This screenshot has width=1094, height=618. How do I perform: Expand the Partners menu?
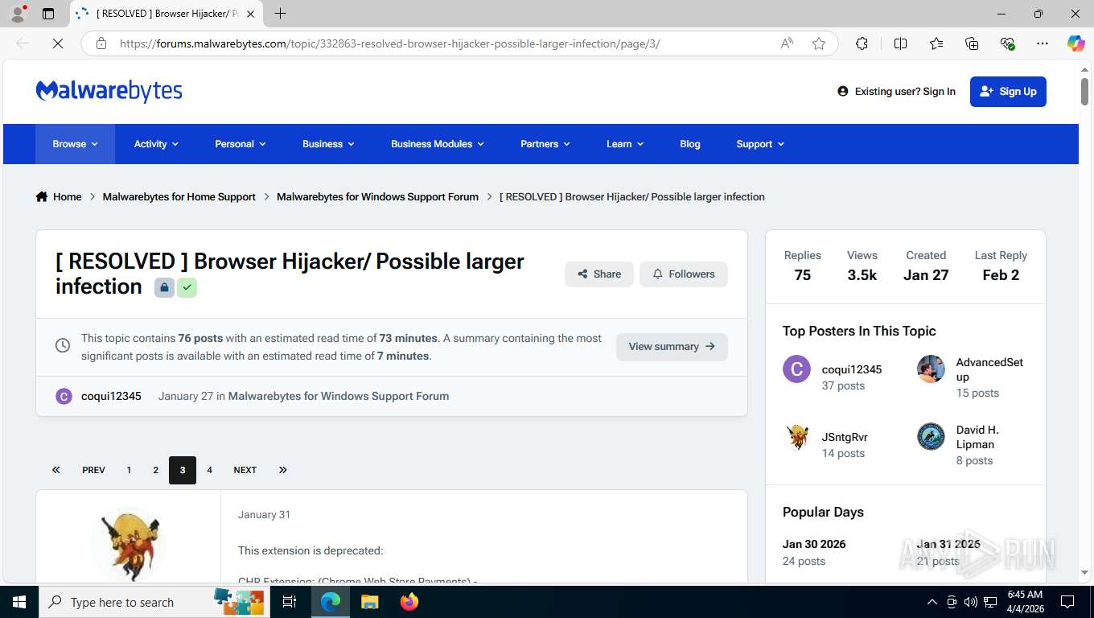pos(545,144)
